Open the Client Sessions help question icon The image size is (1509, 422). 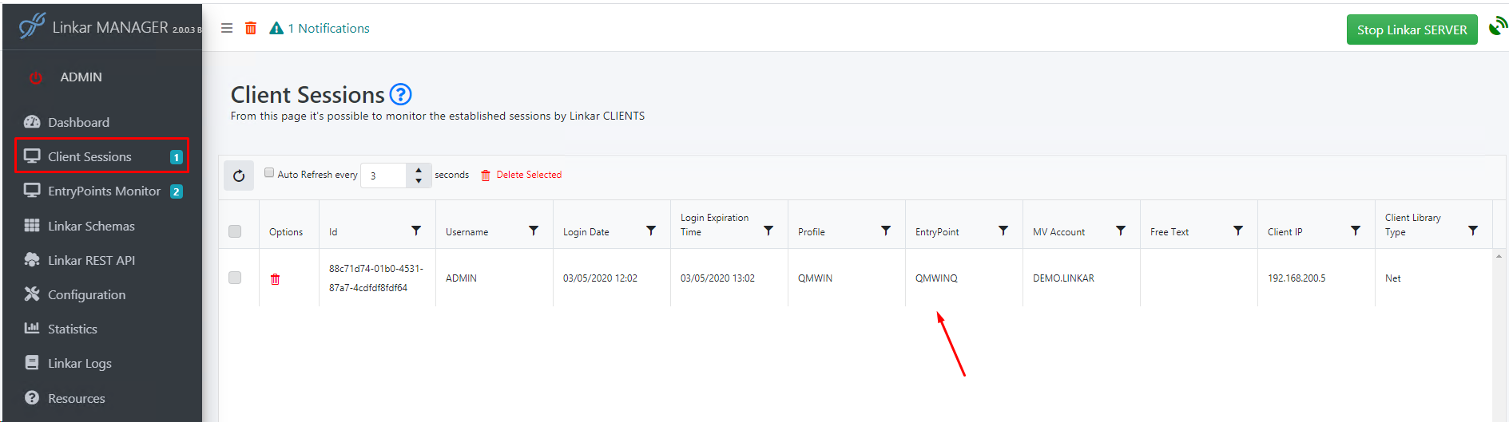click(x=400, y=94)
